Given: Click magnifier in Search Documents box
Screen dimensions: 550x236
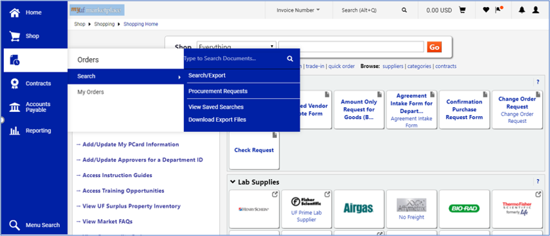Looking at the screenshot, I should click(x=290, y=58).
